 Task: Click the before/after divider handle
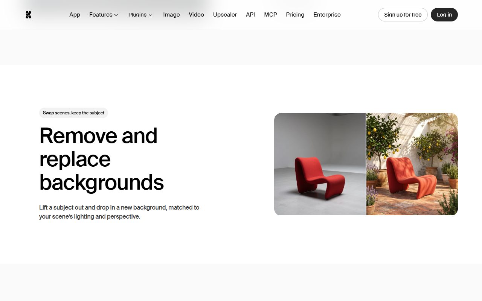click(366, 164)
